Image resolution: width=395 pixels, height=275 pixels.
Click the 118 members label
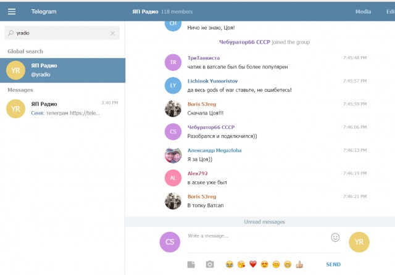coord(177,12)
